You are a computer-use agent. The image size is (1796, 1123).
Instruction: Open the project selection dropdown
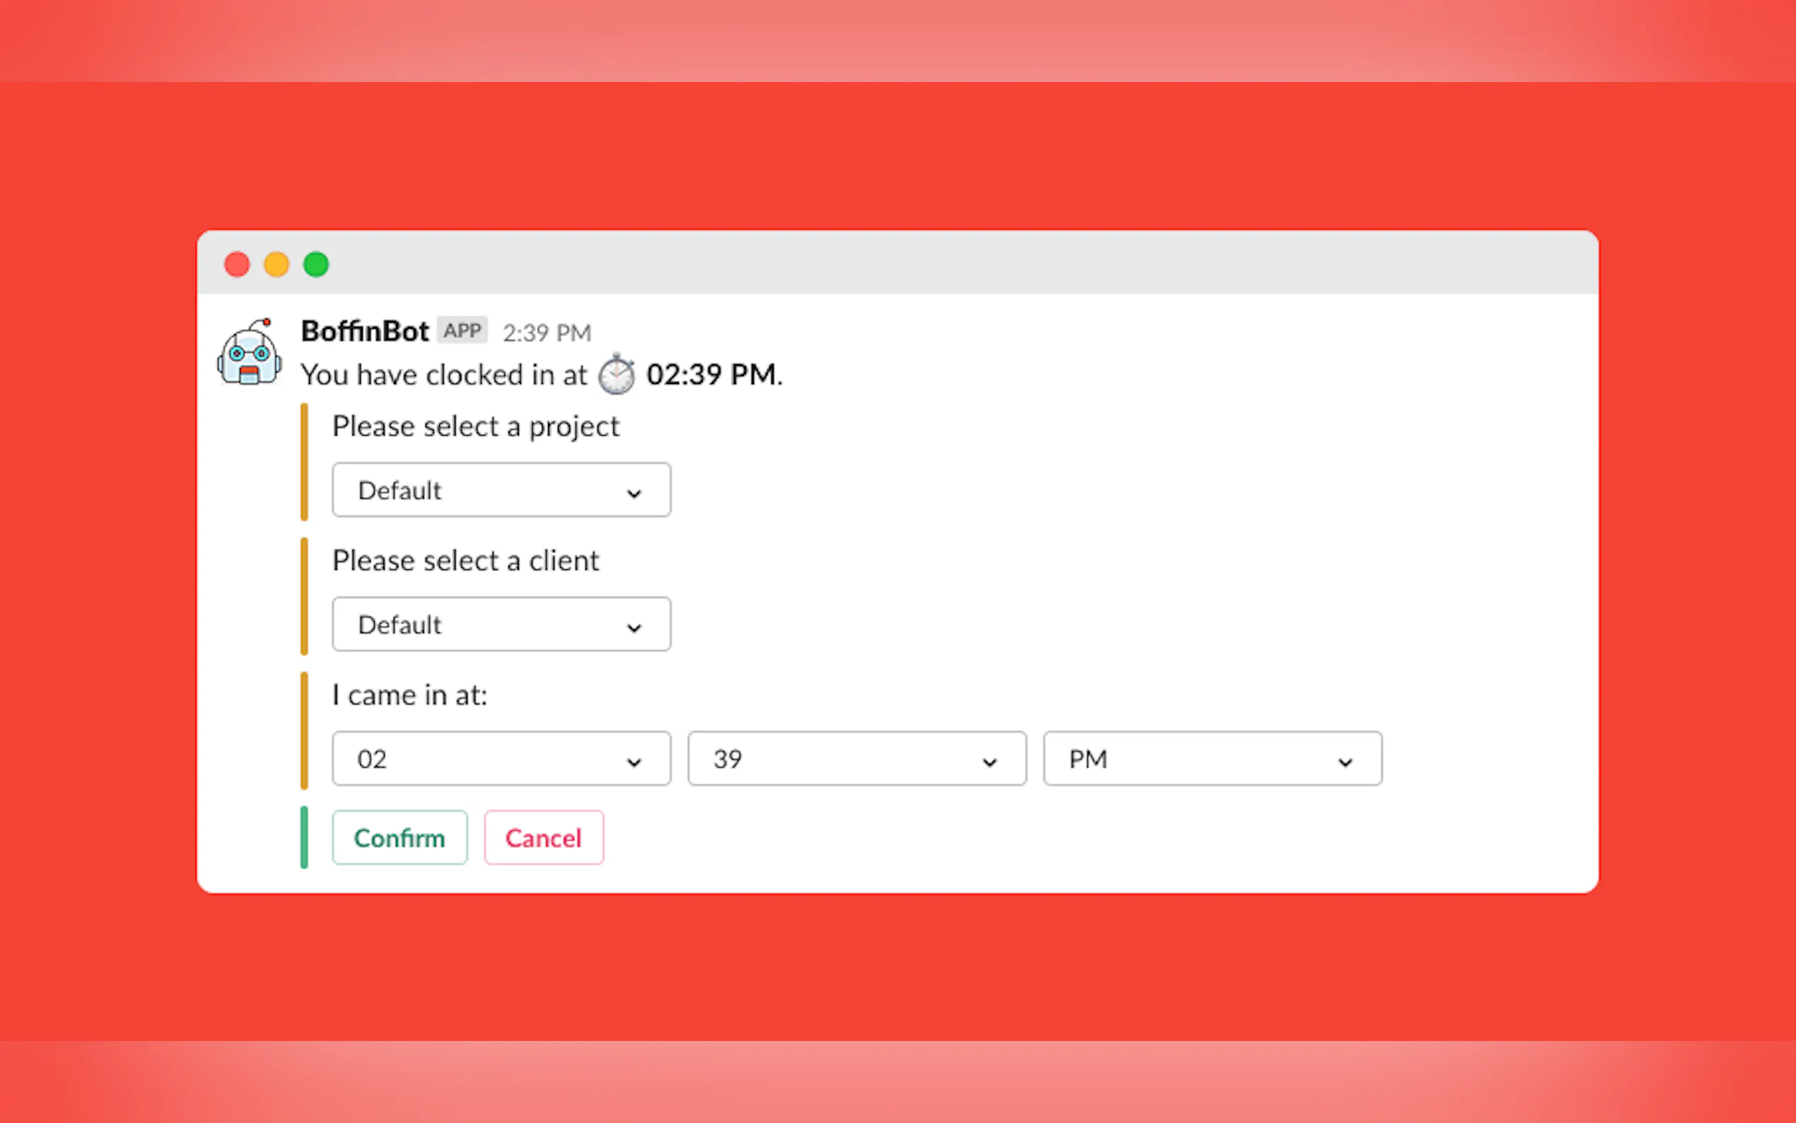click(501, 490)
